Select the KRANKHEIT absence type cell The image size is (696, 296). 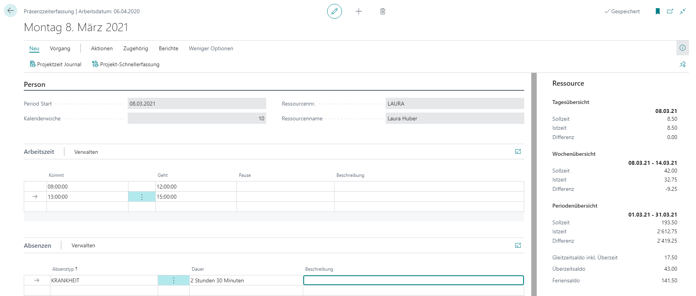[104, 280]
